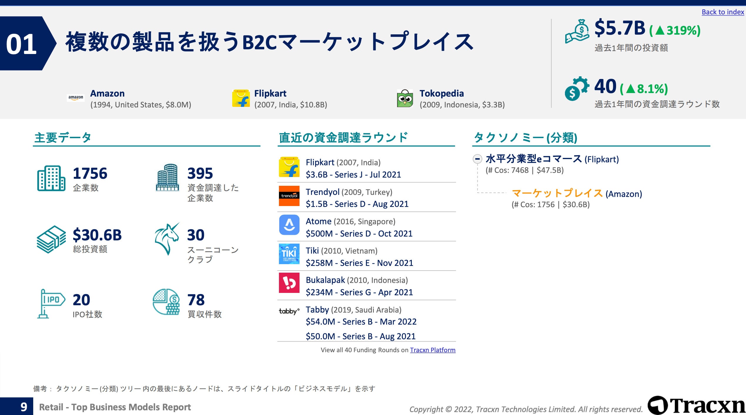
Task: Click Flipkart Series J funding round entry
Action: pyautogui.click(x=353, y=175)
